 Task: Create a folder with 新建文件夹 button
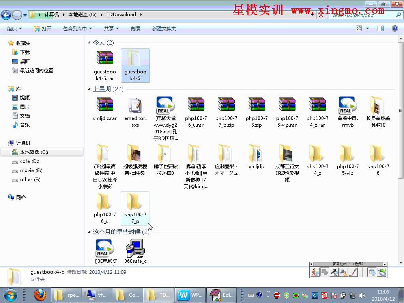point(163,28)
